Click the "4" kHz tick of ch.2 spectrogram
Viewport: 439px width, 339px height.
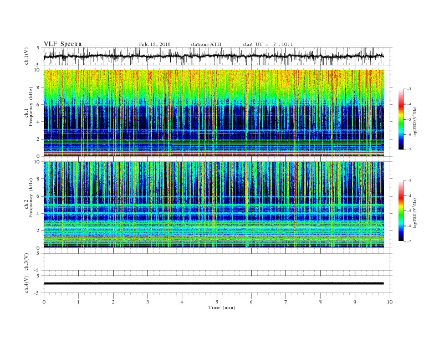click(x=38, y=214)
